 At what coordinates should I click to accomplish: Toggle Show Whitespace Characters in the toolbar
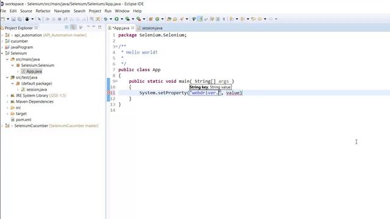click(224, 19)
